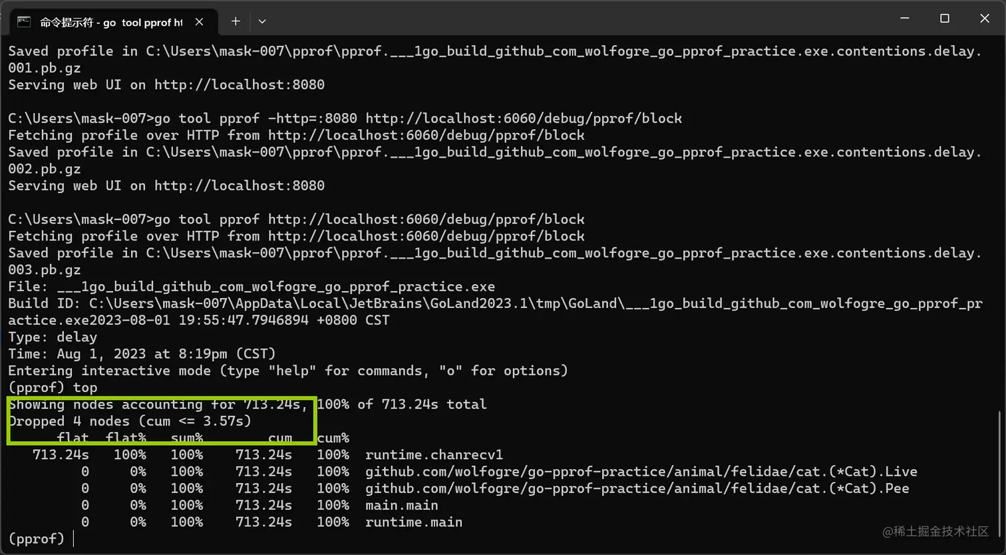Viewport: 1006px width, 555px height.
Task: Click the first 'Serving web UI on http://localhost:8080' line
Action: tap(166, 85)
